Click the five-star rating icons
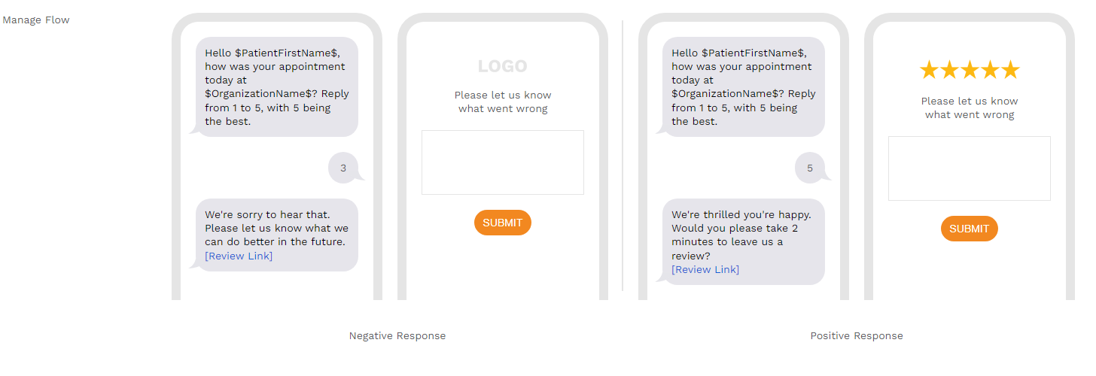The height and width of the screenshot is (376, 1096). point(970,70)
